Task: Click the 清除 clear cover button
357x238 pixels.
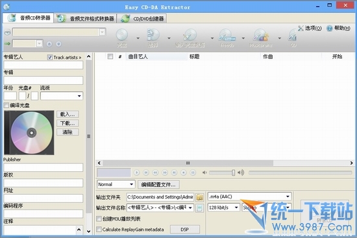Action: coord(68,132)
